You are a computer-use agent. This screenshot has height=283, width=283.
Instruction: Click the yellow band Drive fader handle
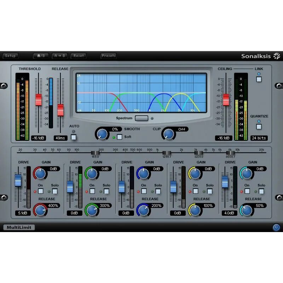(173, 187)
